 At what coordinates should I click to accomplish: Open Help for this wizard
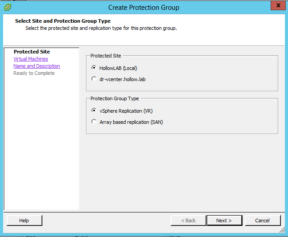click(x=24, y=221)
